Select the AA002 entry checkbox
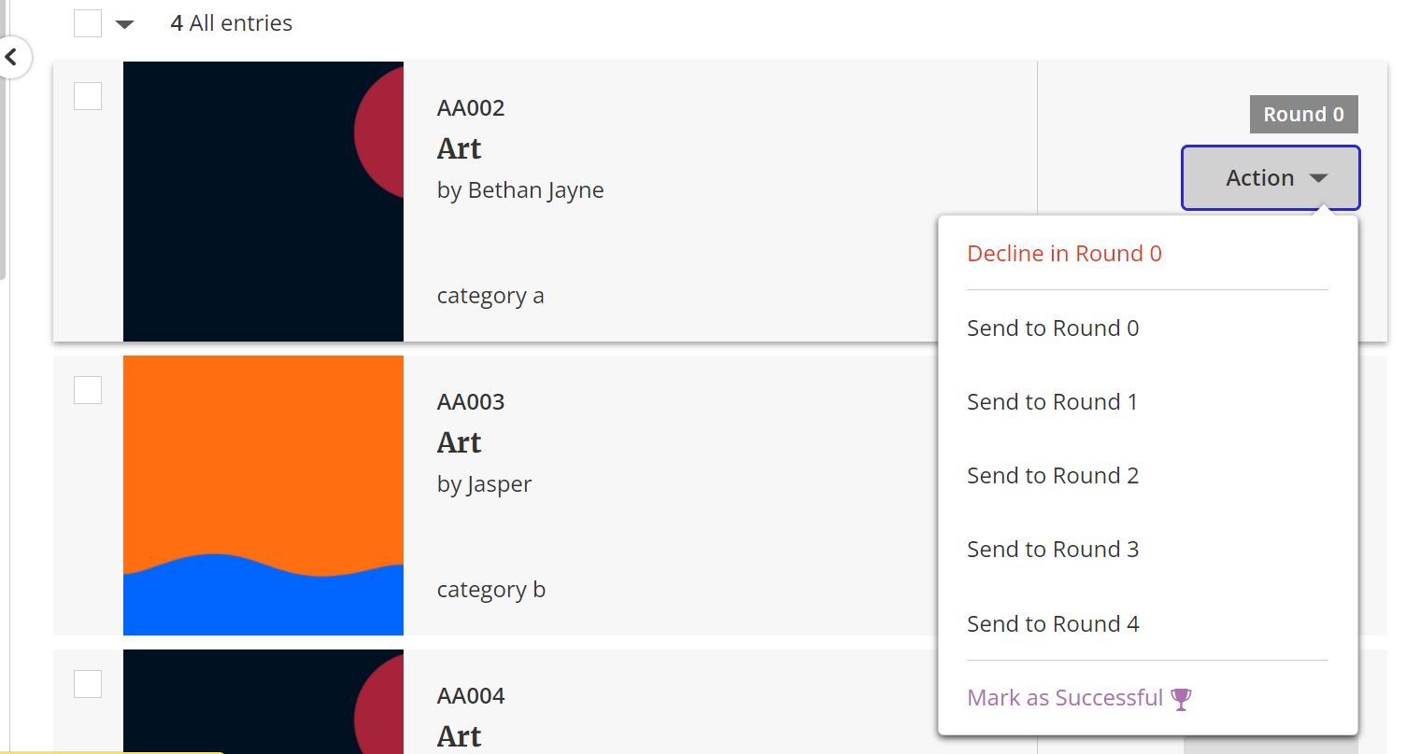Viewport: 1420px width, 754px height. 88,96
